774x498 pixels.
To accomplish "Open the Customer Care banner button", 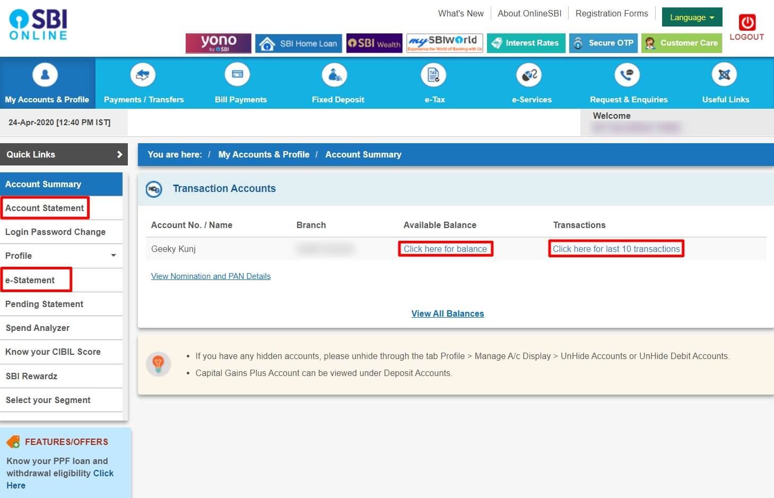I will click(x=682, y=43).
